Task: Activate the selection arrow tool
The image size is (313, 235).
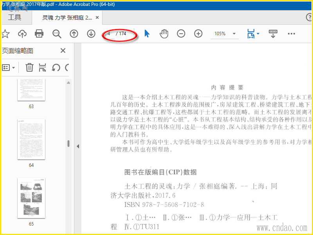Action: (x=147, y=34)
